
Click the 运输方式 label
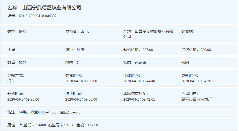pyautogui.click(x=16, y=75)
